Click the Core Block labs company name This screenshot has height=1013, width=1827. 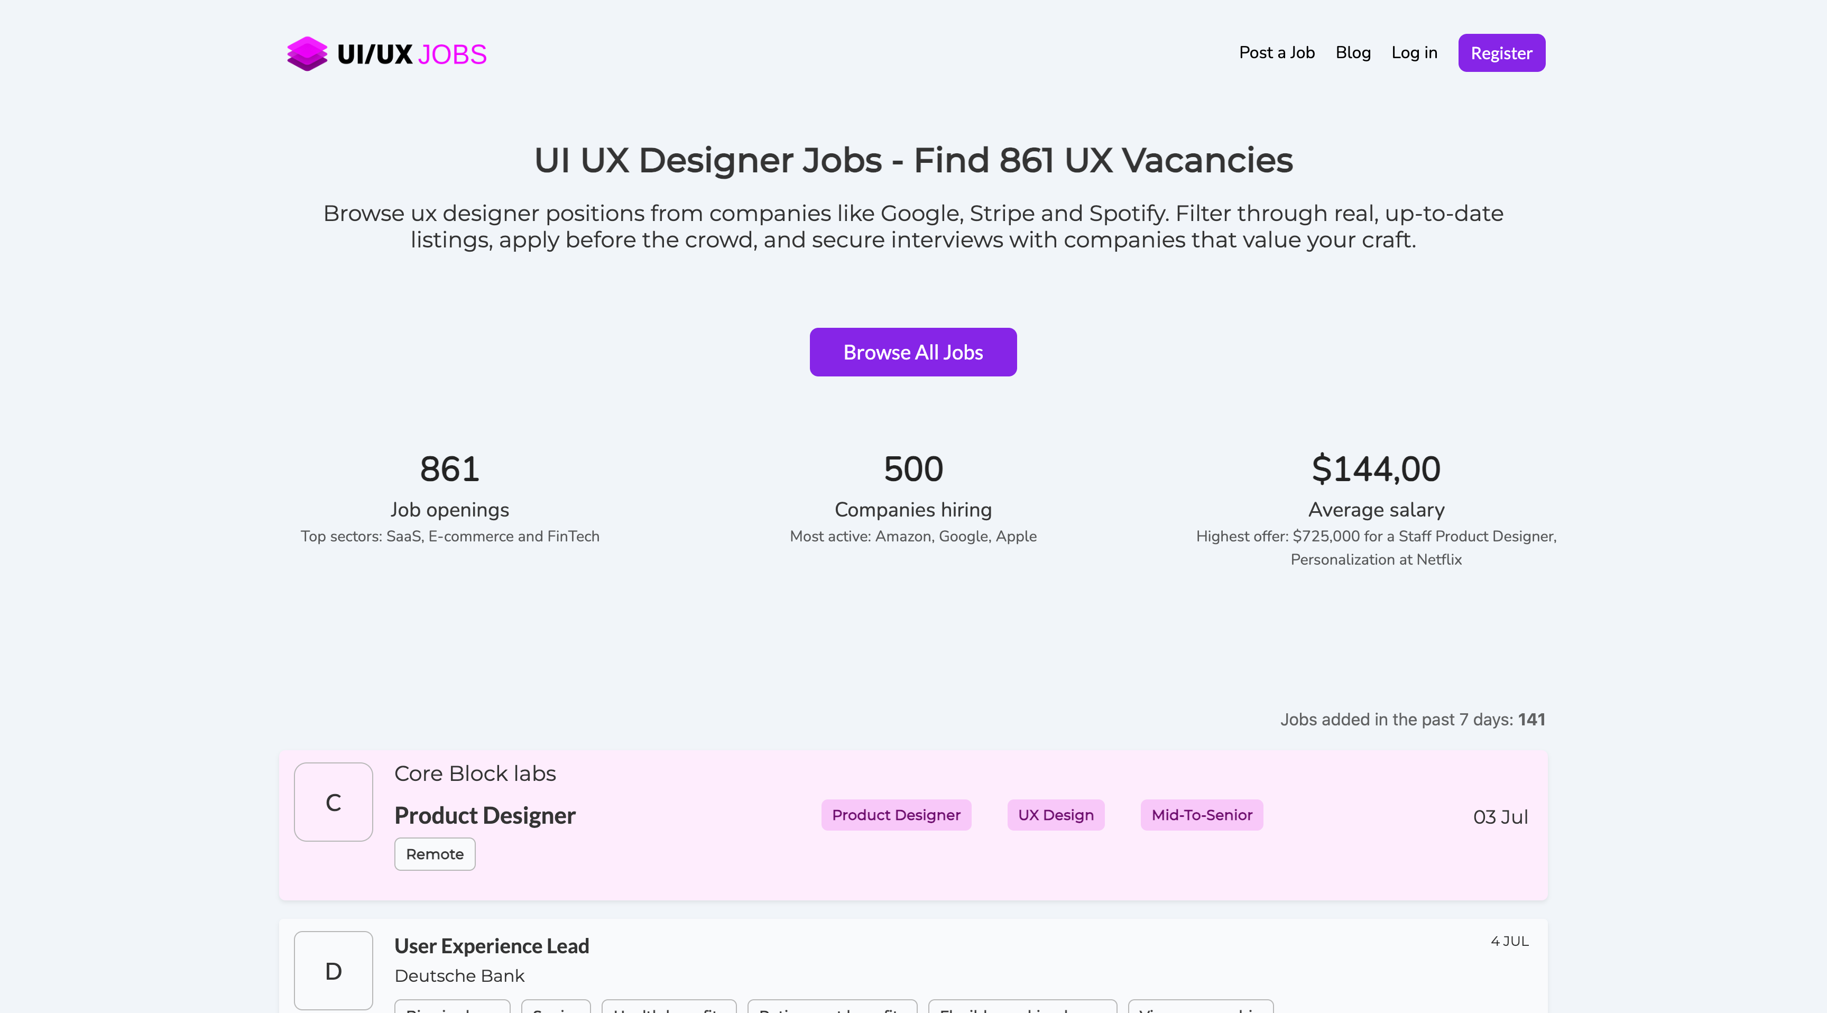475,773
